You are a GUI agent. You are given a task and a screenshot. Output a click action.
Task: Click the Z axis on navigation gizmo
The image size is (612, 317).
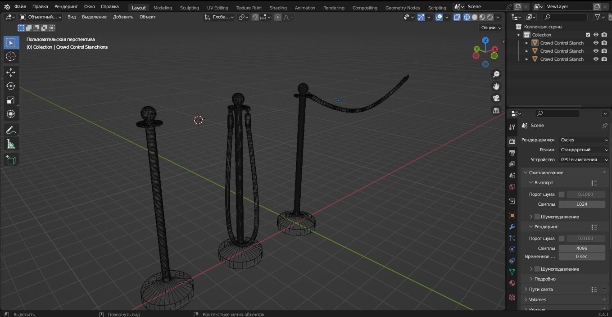(x=485, y=40)
